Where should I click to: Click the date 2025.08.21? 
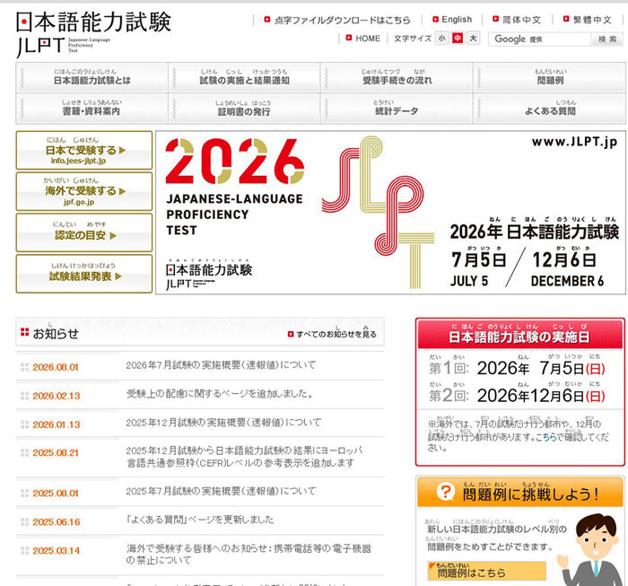pos(56,453)
